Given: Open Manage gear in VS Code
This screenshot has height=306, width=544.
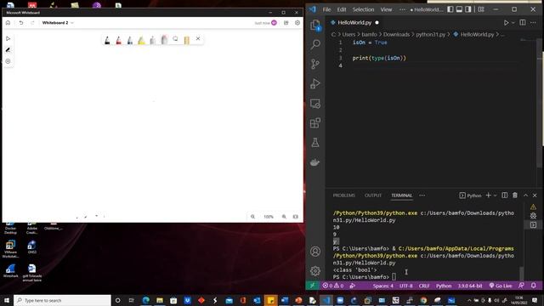Looking at the screenshot, I should coord(315,270).
